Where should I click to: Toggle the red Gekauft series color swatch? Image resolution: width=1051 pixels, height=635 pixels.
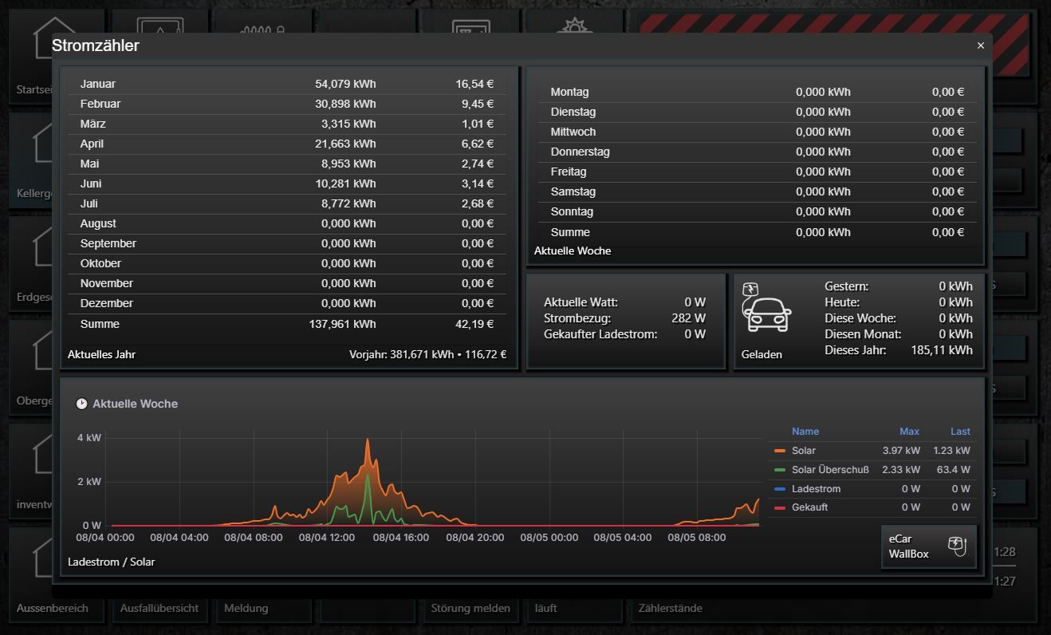point(780,507)
